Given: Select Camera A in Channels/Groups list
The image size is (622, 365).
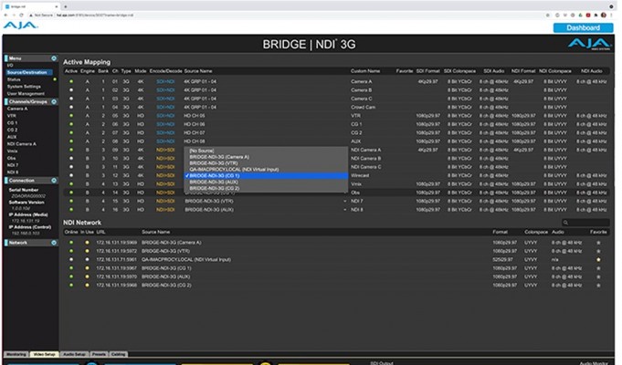Looking at the screenshot, I should pyautogui.click(x=17, y=109).
